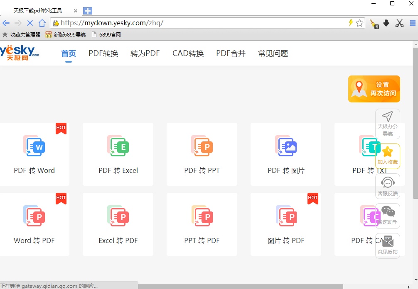
Task: Open the 常见问题 menu item
Action: (273, 53)
